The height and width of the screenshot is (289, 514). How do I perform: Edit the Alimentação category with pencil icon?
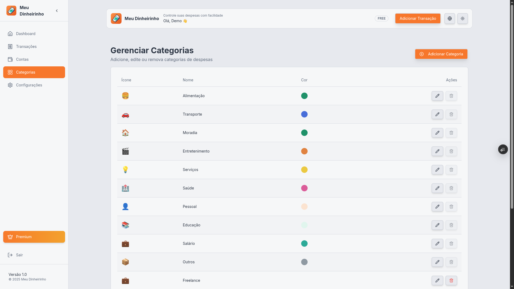437,96
